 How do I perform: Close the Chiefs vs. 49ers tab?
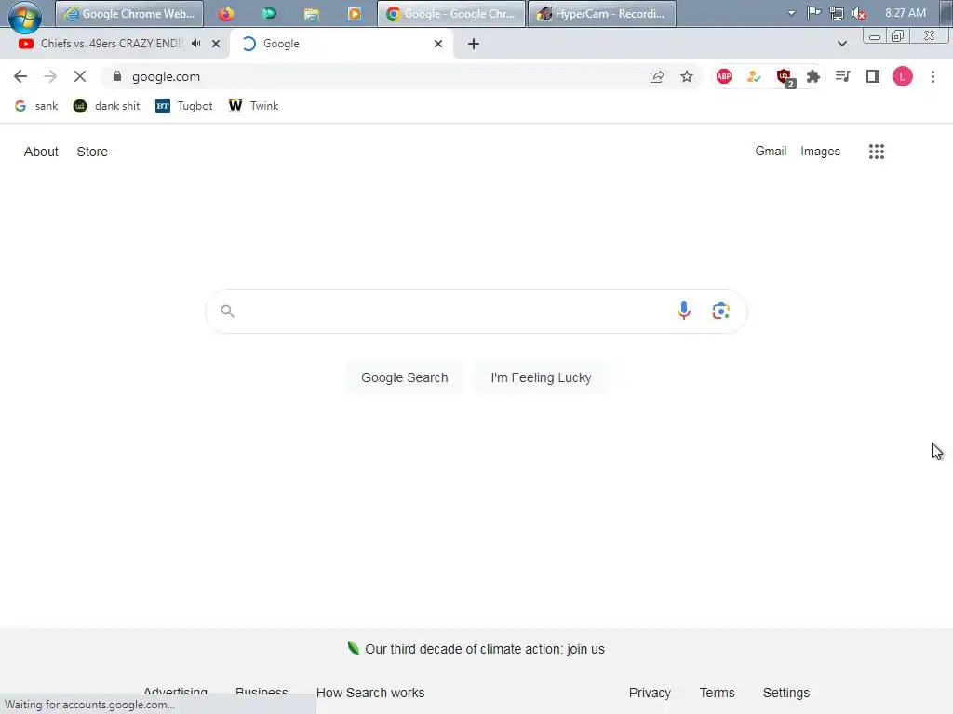216,44
